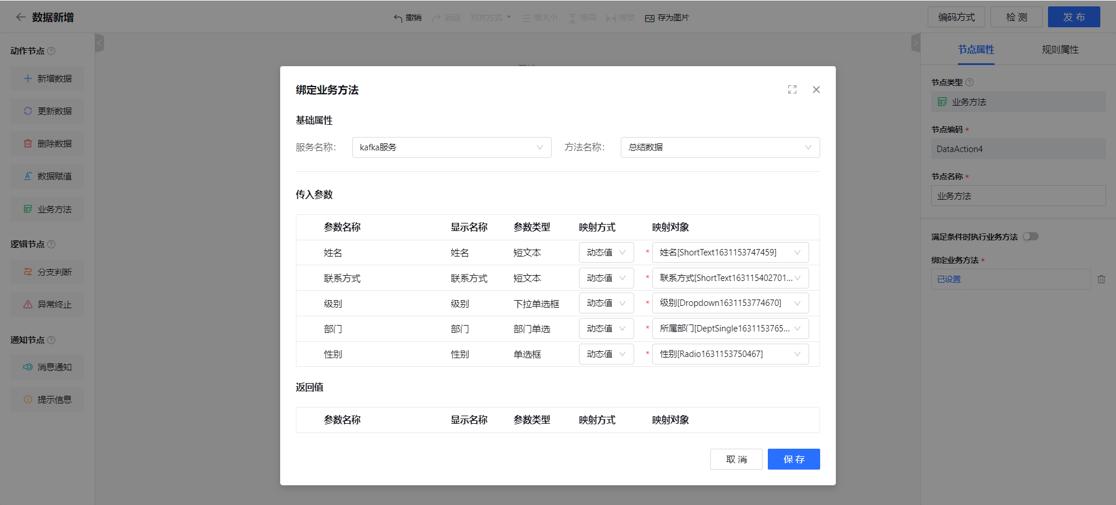Open 性别[Radio1631153750467] mapping object dropdown
The image size is (1116, 505).
pos(730,354)
